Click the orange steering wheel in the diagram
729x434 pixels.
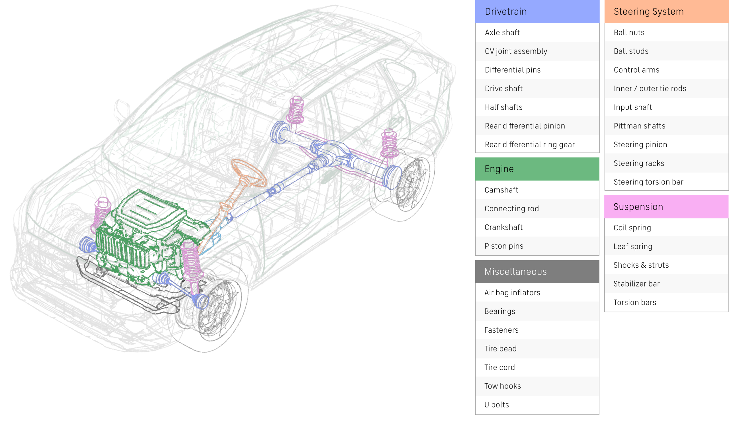[249, 173]
